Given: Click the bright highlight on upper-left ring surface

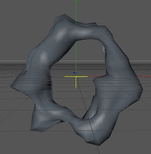Looking at the screenshot, I should click(60, 34).
